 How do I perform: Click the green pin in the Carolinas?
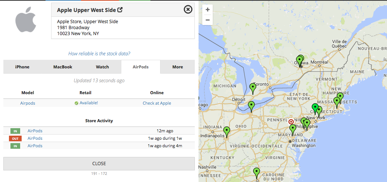256,172
